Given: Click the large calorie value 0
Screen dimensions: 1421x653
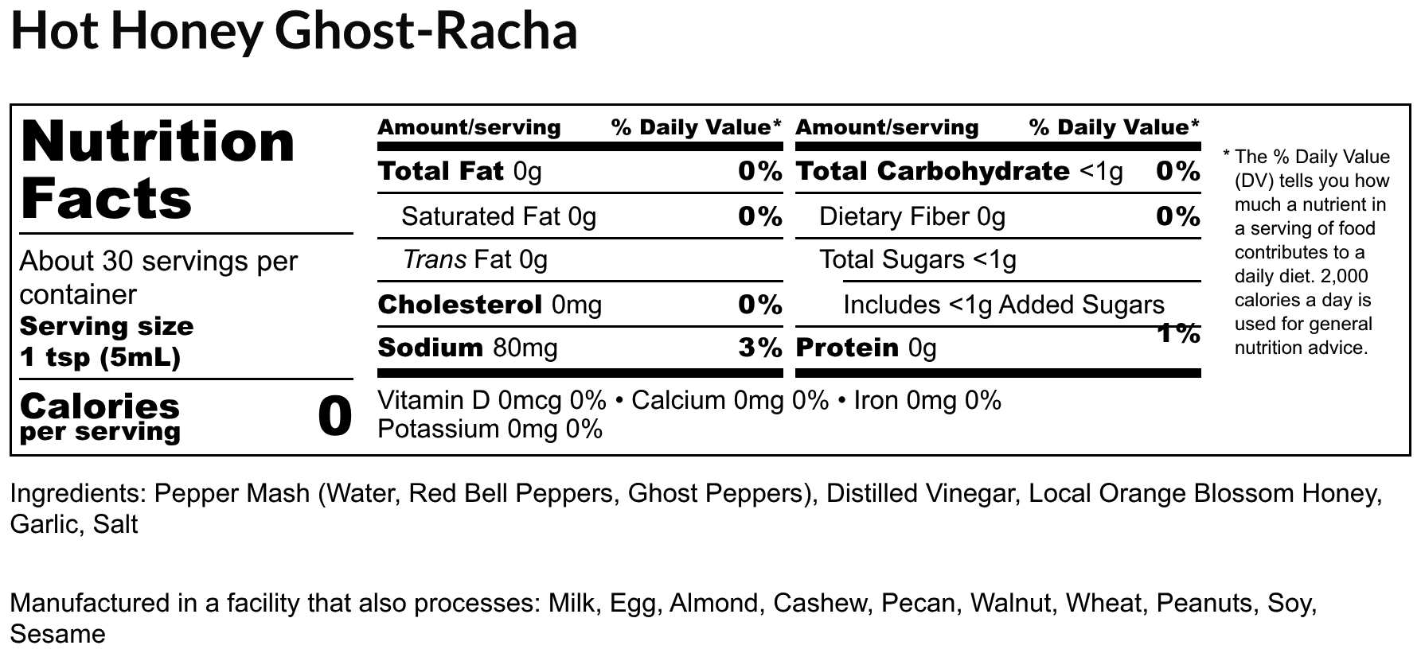Looking at the screenshot, I should (x=334, y=417).
